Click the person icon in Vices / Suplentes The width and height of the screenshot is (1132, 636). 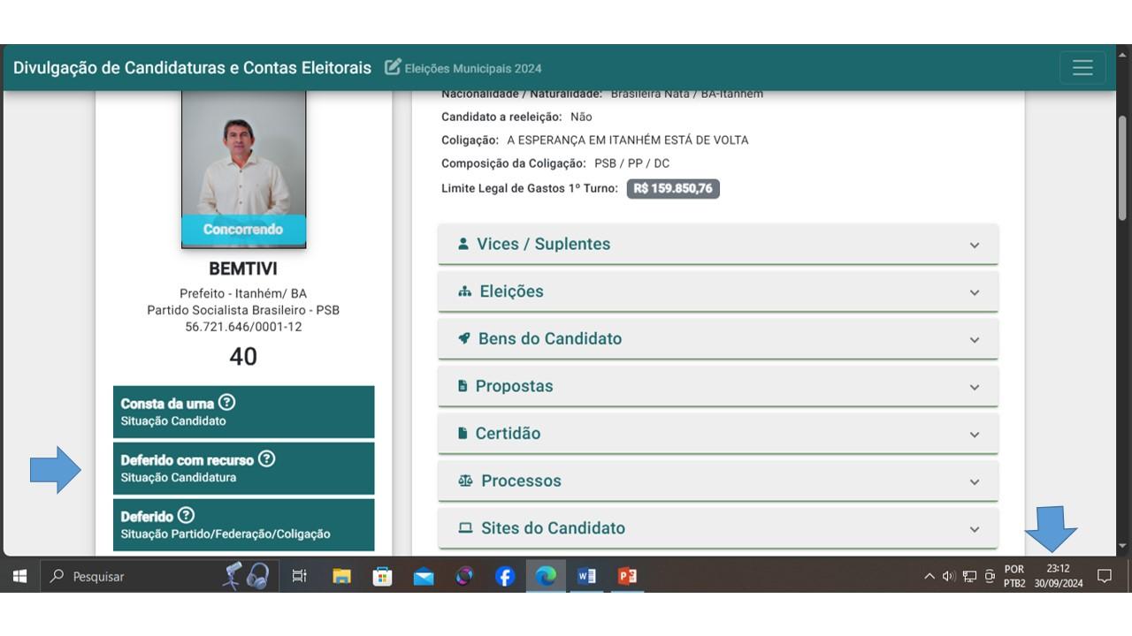coord(463,243)
